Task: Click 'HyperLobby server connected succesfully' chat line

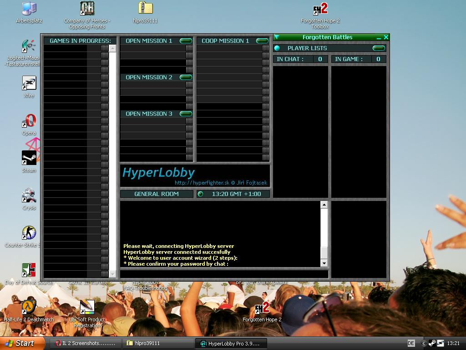Action: tap(177, 252)
